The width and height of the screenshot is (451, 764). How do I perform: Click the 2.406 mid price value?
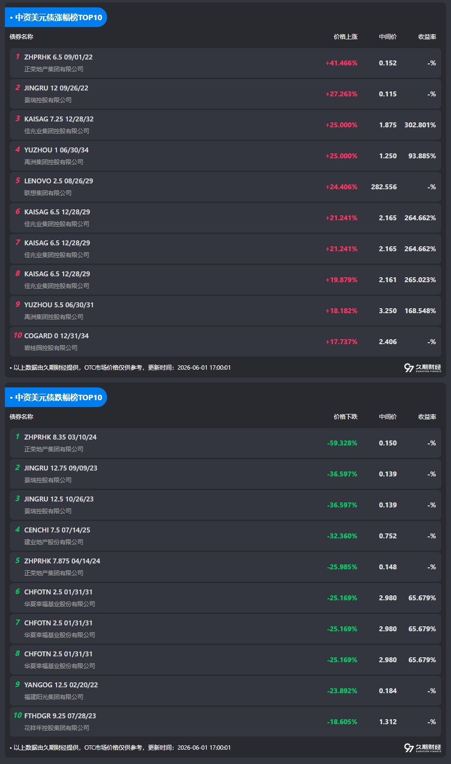pyautogui.click(x=388, y=342)
